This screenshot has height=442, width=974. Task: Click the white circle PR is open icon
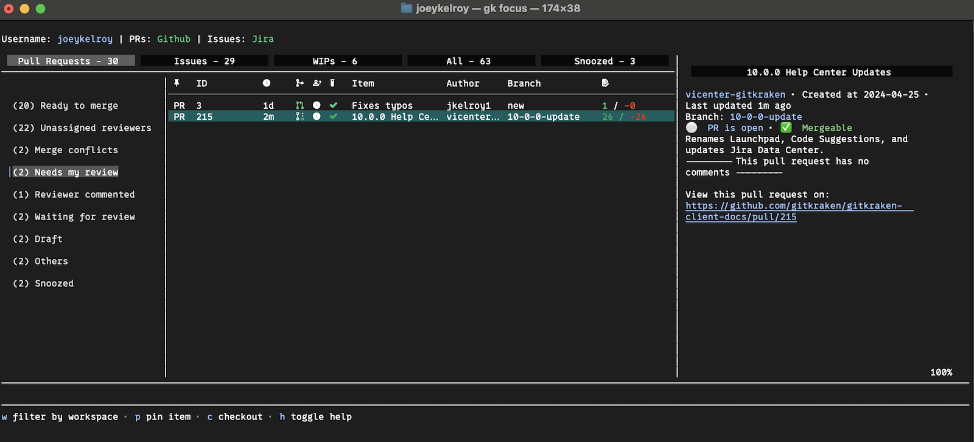click(692, 128)
